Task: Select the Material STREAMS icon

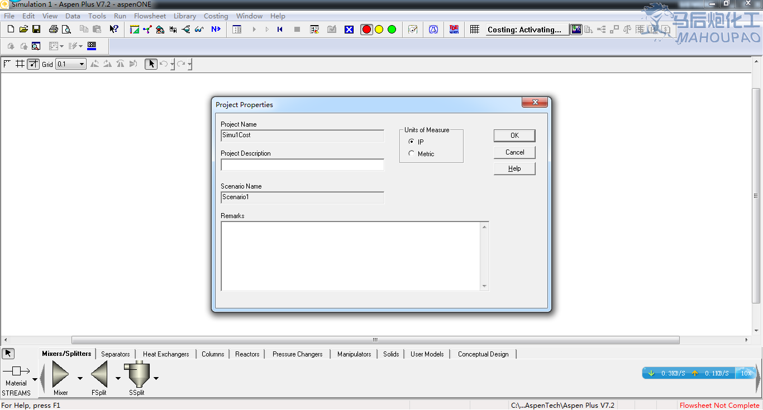Action: (x=16, y=370)
